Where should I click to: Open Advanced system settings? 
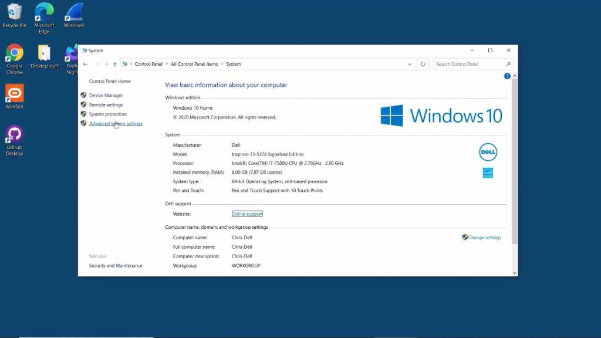[116, 123]
